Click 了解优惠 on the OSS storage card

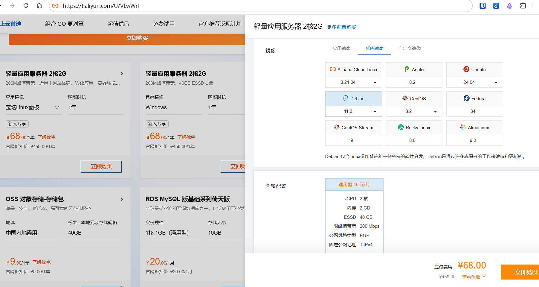tap(42, 262)
